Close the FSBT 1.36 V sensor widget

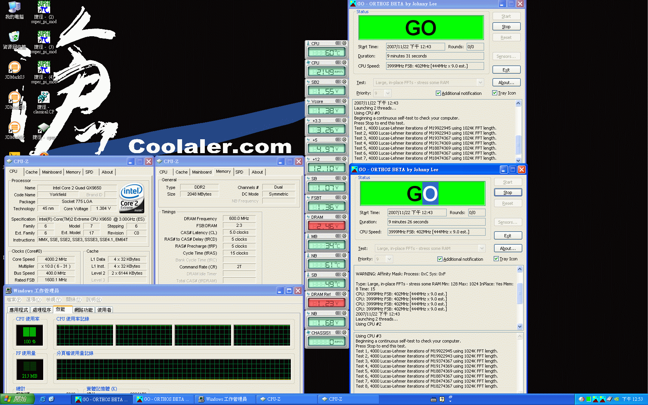pos(344,197)
